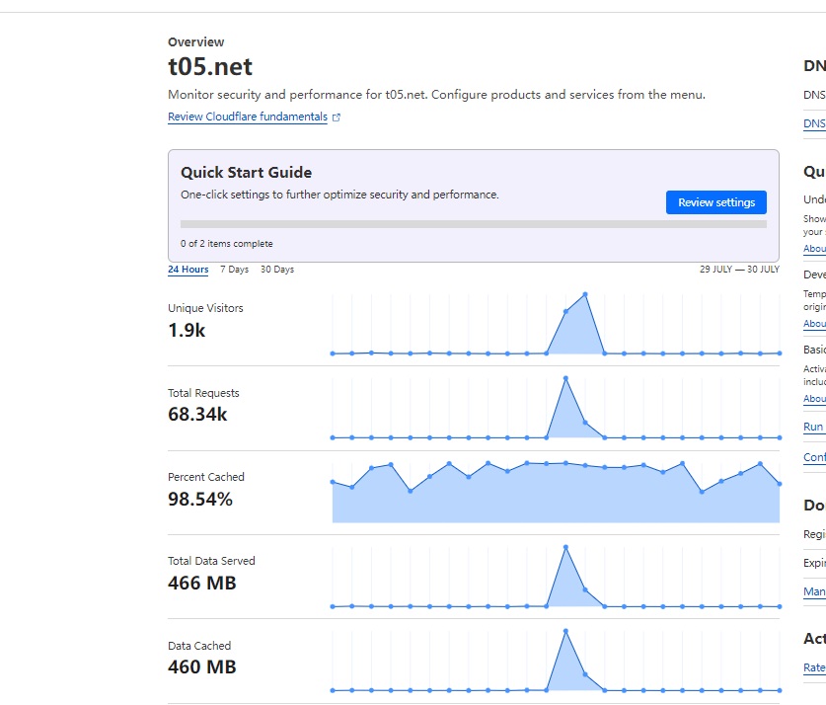The width and height of the screenshot is (826, 705).
Task: Click the Total Data Served 466 MB value
Action: (201, 583)
